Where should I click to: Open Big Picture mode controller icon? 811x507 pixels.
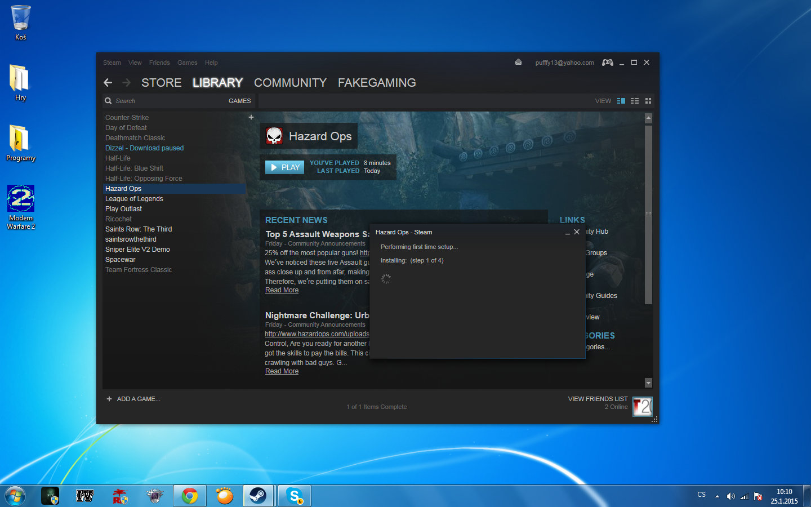[608, 63]
